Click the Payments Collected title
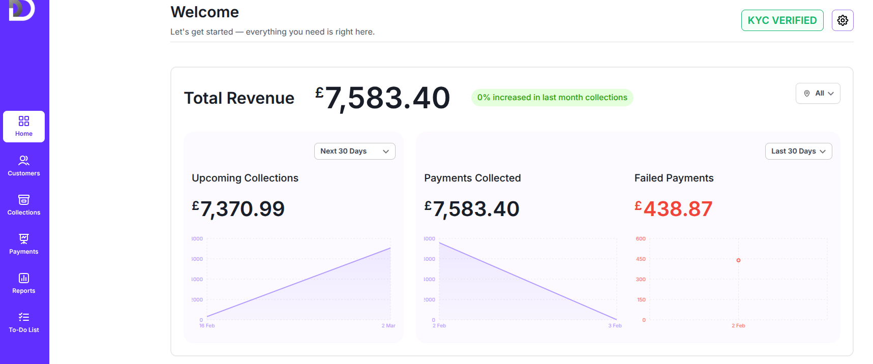The height and width of the screenshot is (364, 873). pos(472,178)
